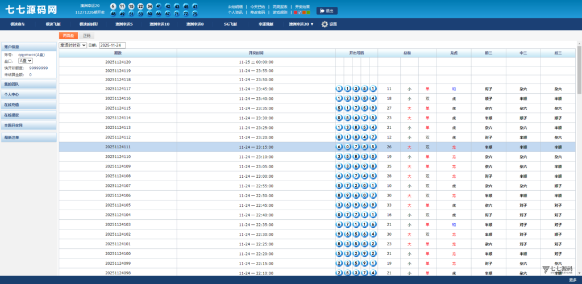Click the 在线充值 sidebar button
The height and width of the screenshot is (284, 582).
(x=28, y=105)
